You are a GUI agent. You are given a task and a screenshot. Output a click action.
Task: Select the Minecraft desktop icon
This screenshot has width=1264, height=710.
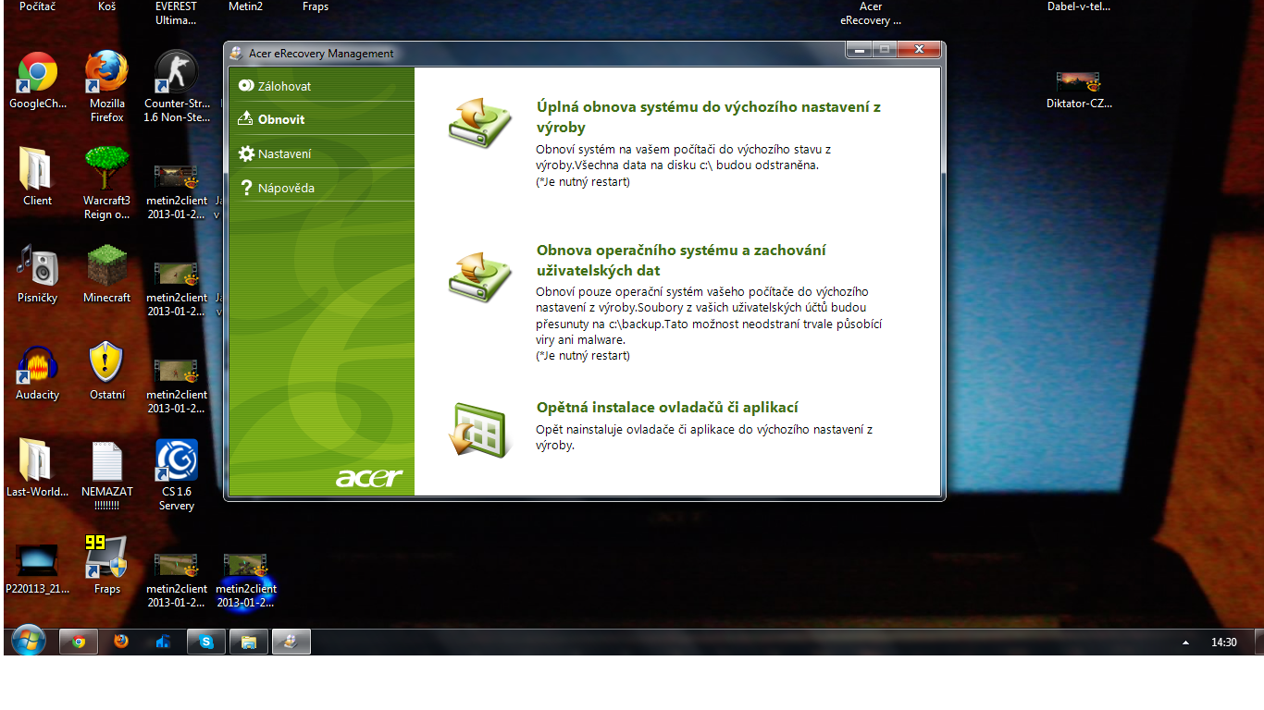tap(106, 275)
